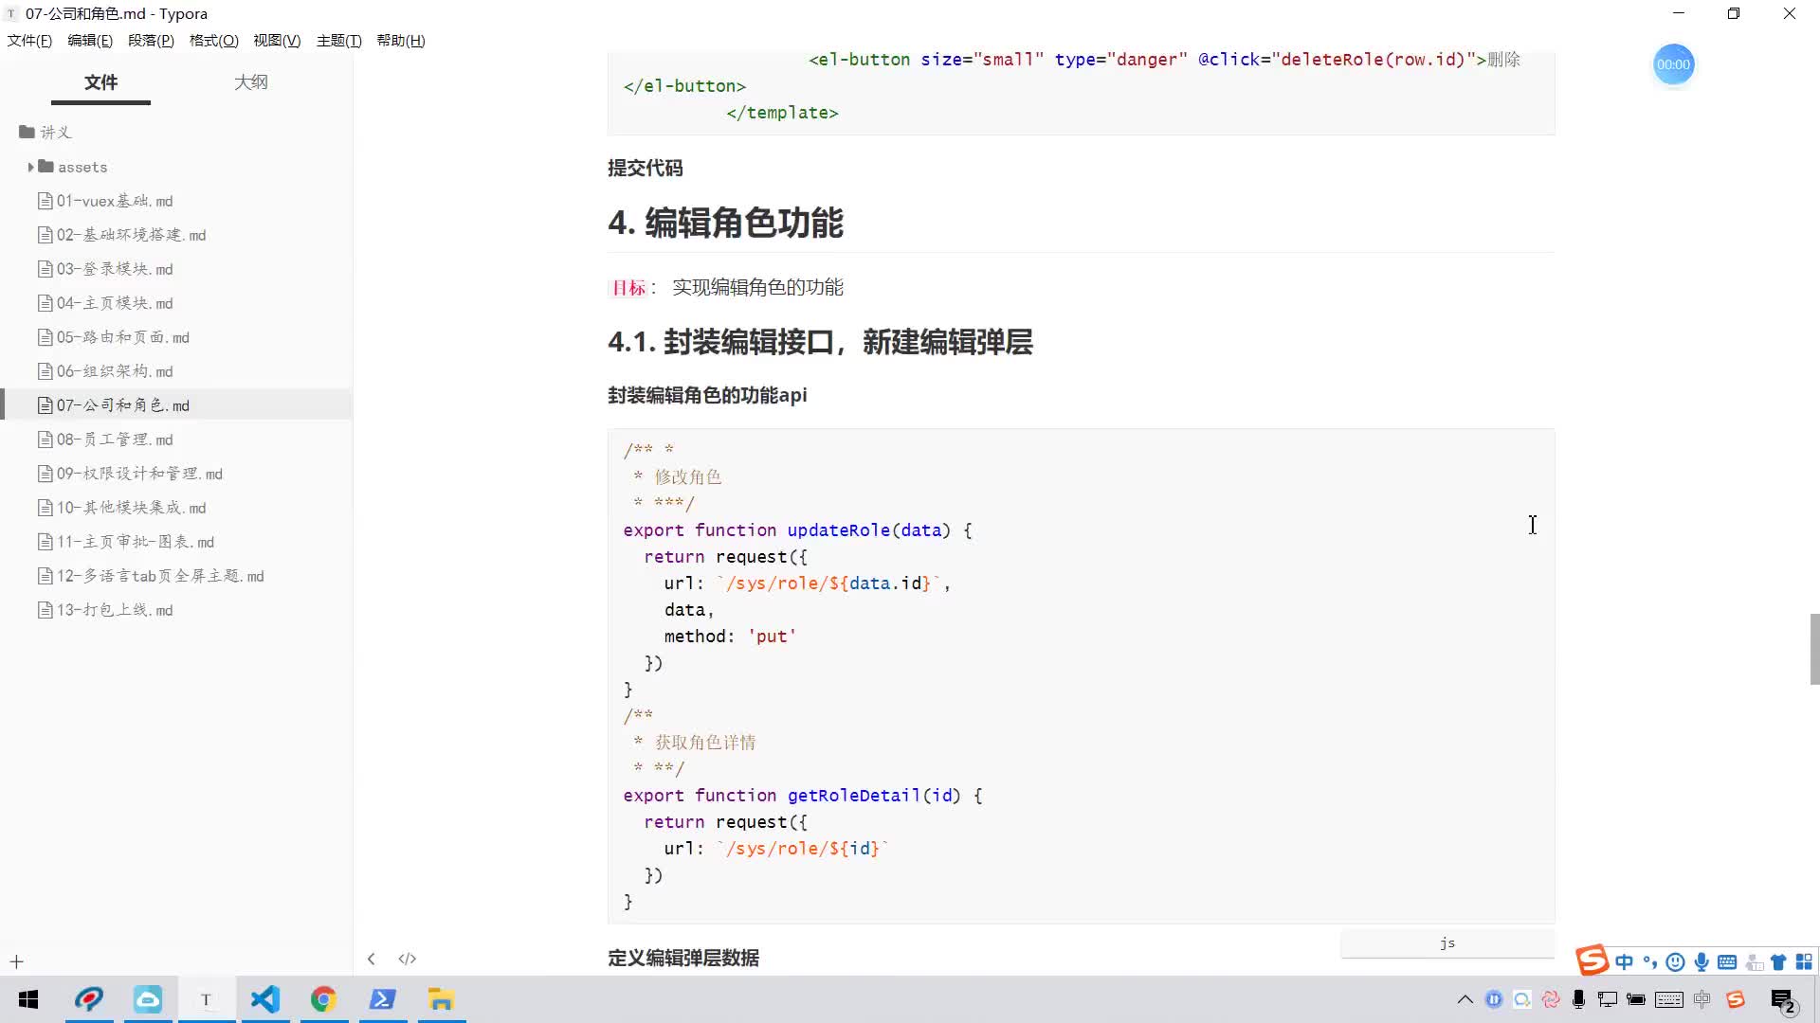Select file 07-公司和角色.md
The height and width of the screenshot is (1023, 1820).
(x=176, y=405)
